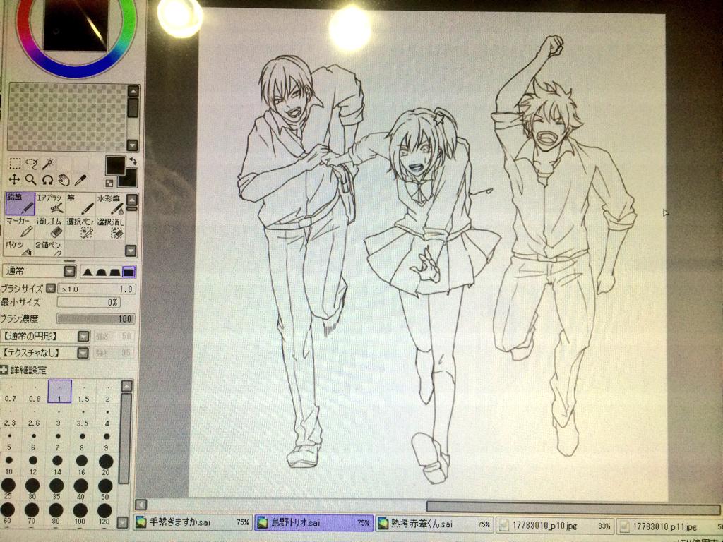
Task: Set brush size preset 5
Action: coord(9,440)
